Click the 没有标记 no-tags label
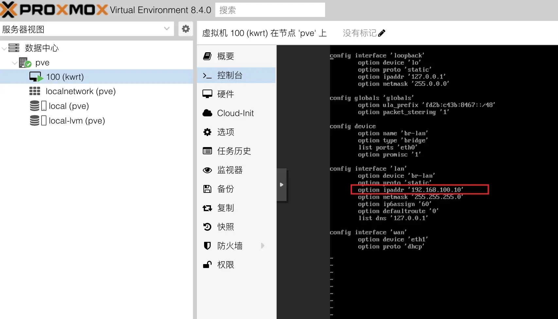The image size is (558, 319). (359, 33)
